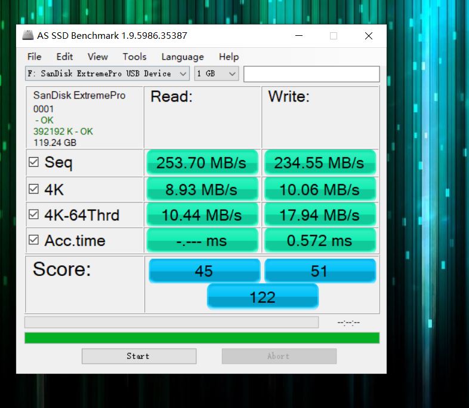This screenshot has width=469, height=408.
Task: Click the greyed-out Abort button
Action: point(279,356)
